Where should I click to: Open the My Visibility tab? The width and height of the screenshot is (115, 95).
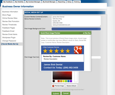(x=19, y=2)
